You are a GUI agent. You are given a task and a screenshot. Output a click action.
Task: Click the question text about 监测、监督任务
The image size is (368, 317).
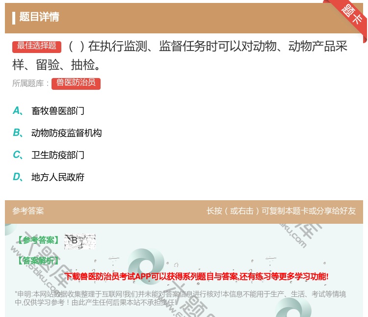pyautogui.click(x=180, y=55)
